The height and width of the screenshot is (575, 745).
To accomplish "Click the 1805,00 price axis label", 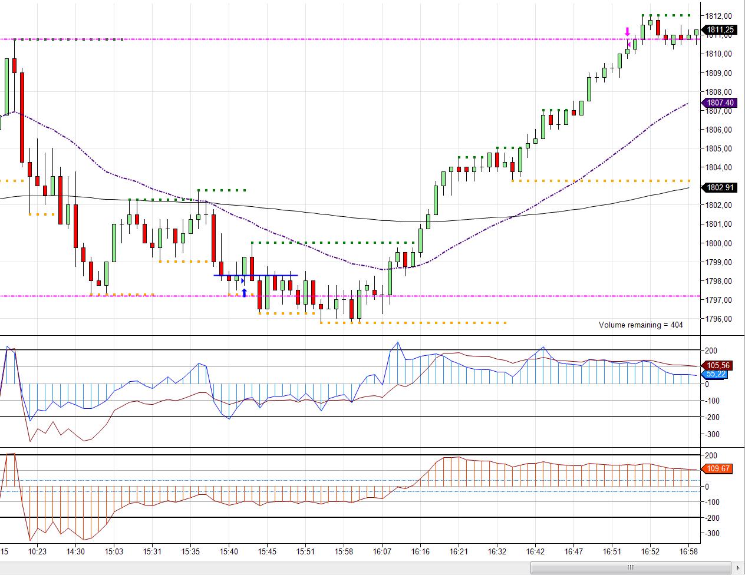I will (x=719, y=148).
